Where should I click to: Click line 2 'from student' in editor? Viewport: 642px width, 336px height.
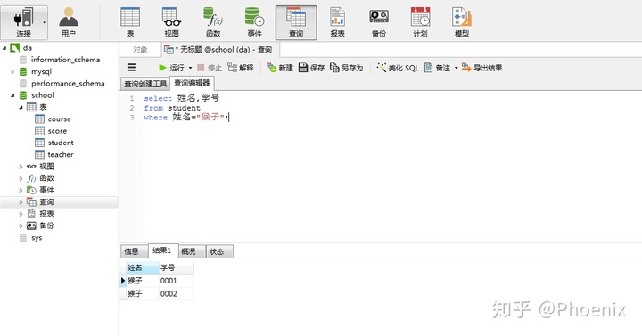coord(172,108)
